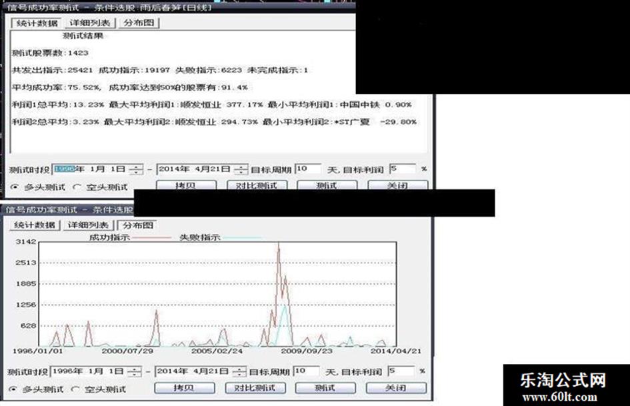The height and width of the screenshot is (406, 630).
Task: Click chart date label 2009/09/23
Action: coord(307,351)
